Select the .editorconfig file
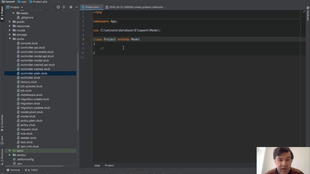The image size is (310, 174). tap(25, 159)
